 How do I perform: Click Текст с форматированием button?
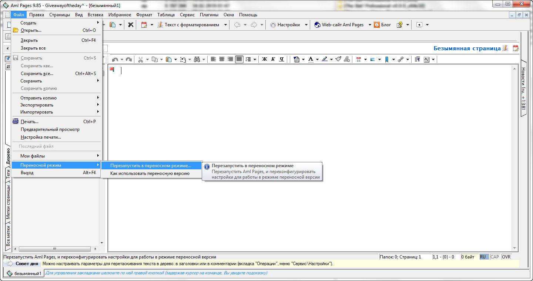pyautogui.click(x=188, y=25)
